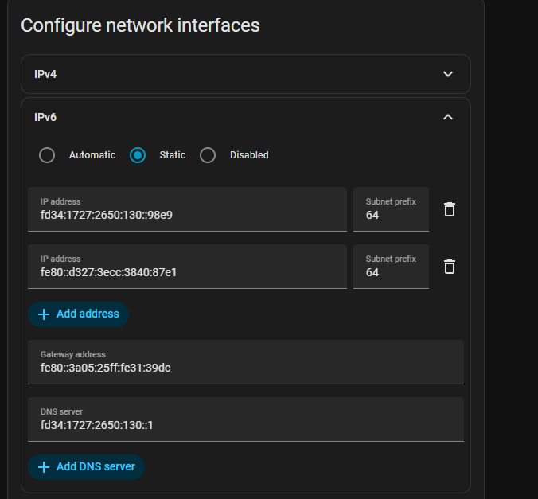Expand the IPv4 section chevron
The image size is (538, 499).
(x=448, y=74)
